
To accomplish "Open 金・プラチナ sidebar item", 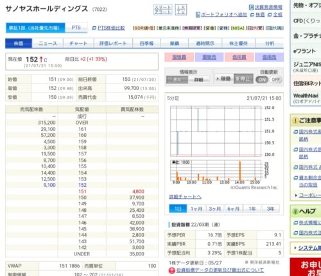I will click(306, 36).
